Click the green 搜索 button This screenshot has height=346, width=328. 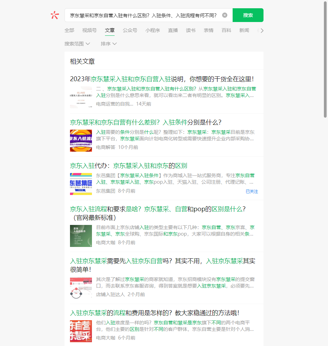[248, 15]
